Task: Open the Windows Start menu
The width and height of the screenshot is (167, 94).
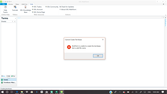Action: (x=2, y=92)
